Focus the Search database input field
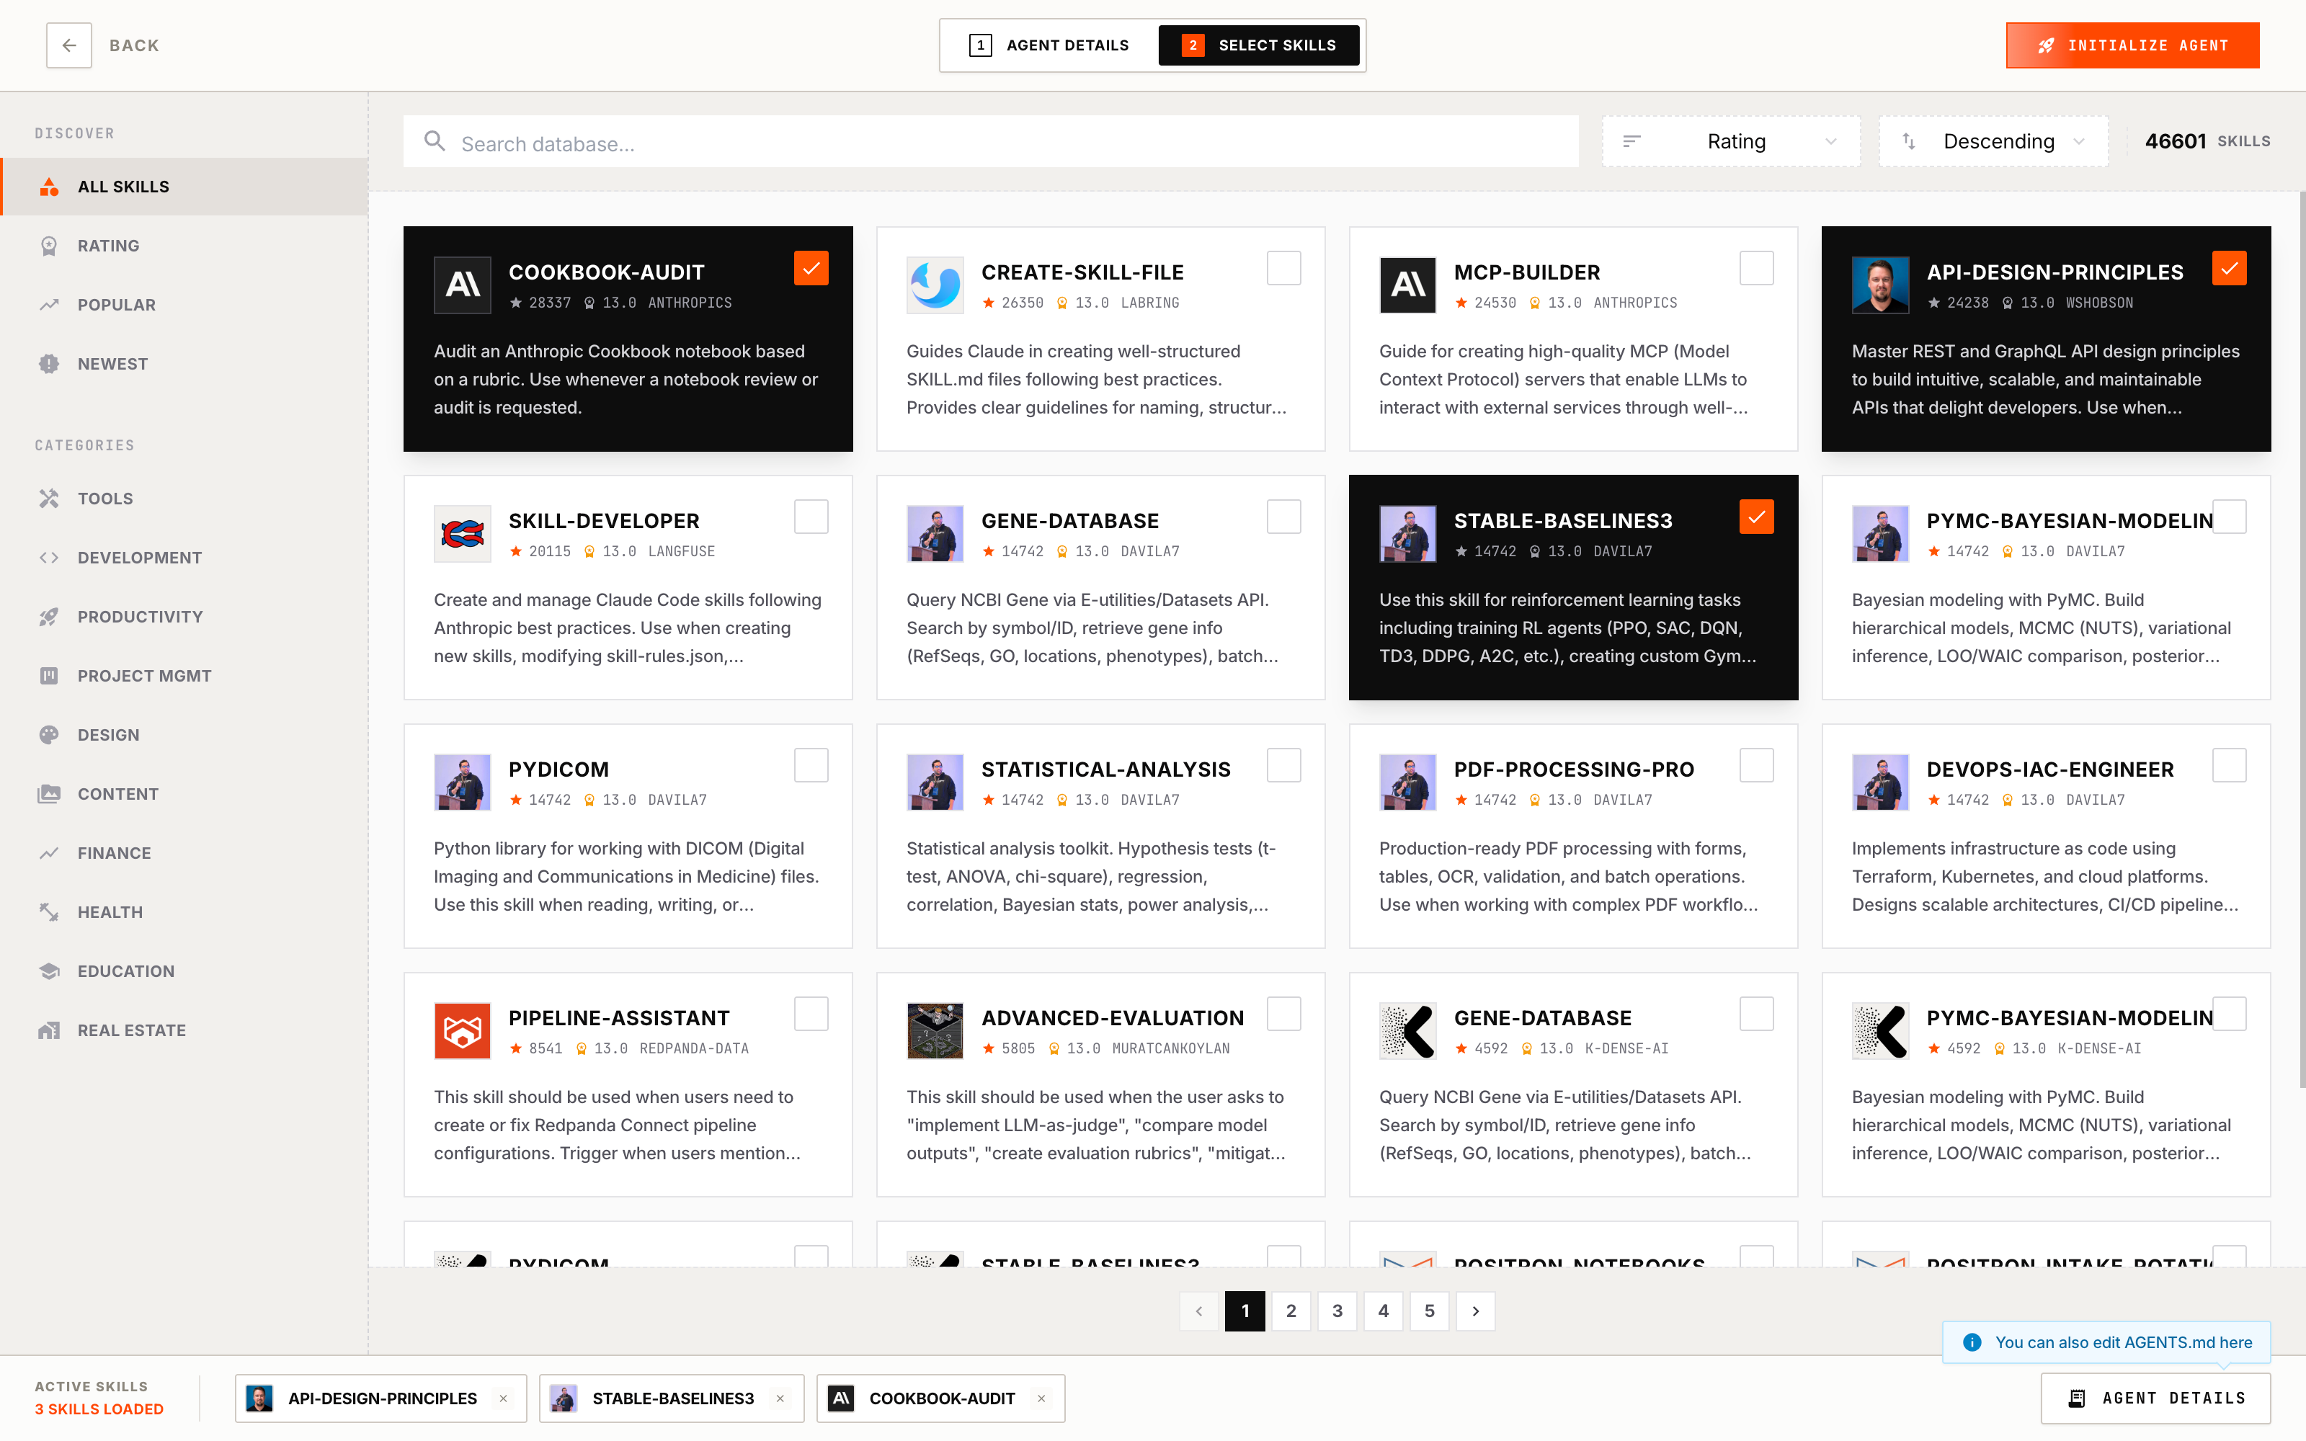 point(1010,144)
